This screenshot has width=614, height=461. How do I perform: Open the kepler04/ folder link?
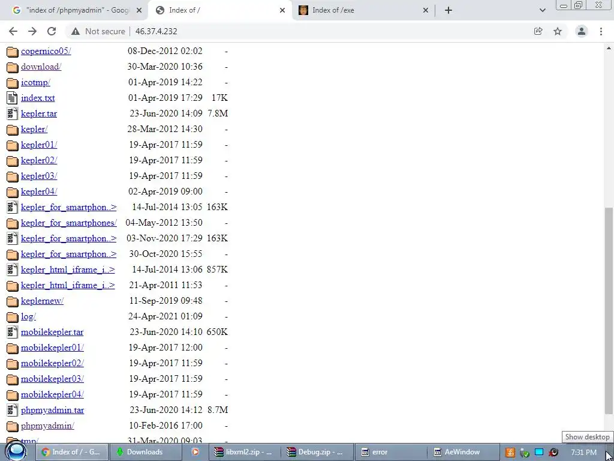coord(39,191)
